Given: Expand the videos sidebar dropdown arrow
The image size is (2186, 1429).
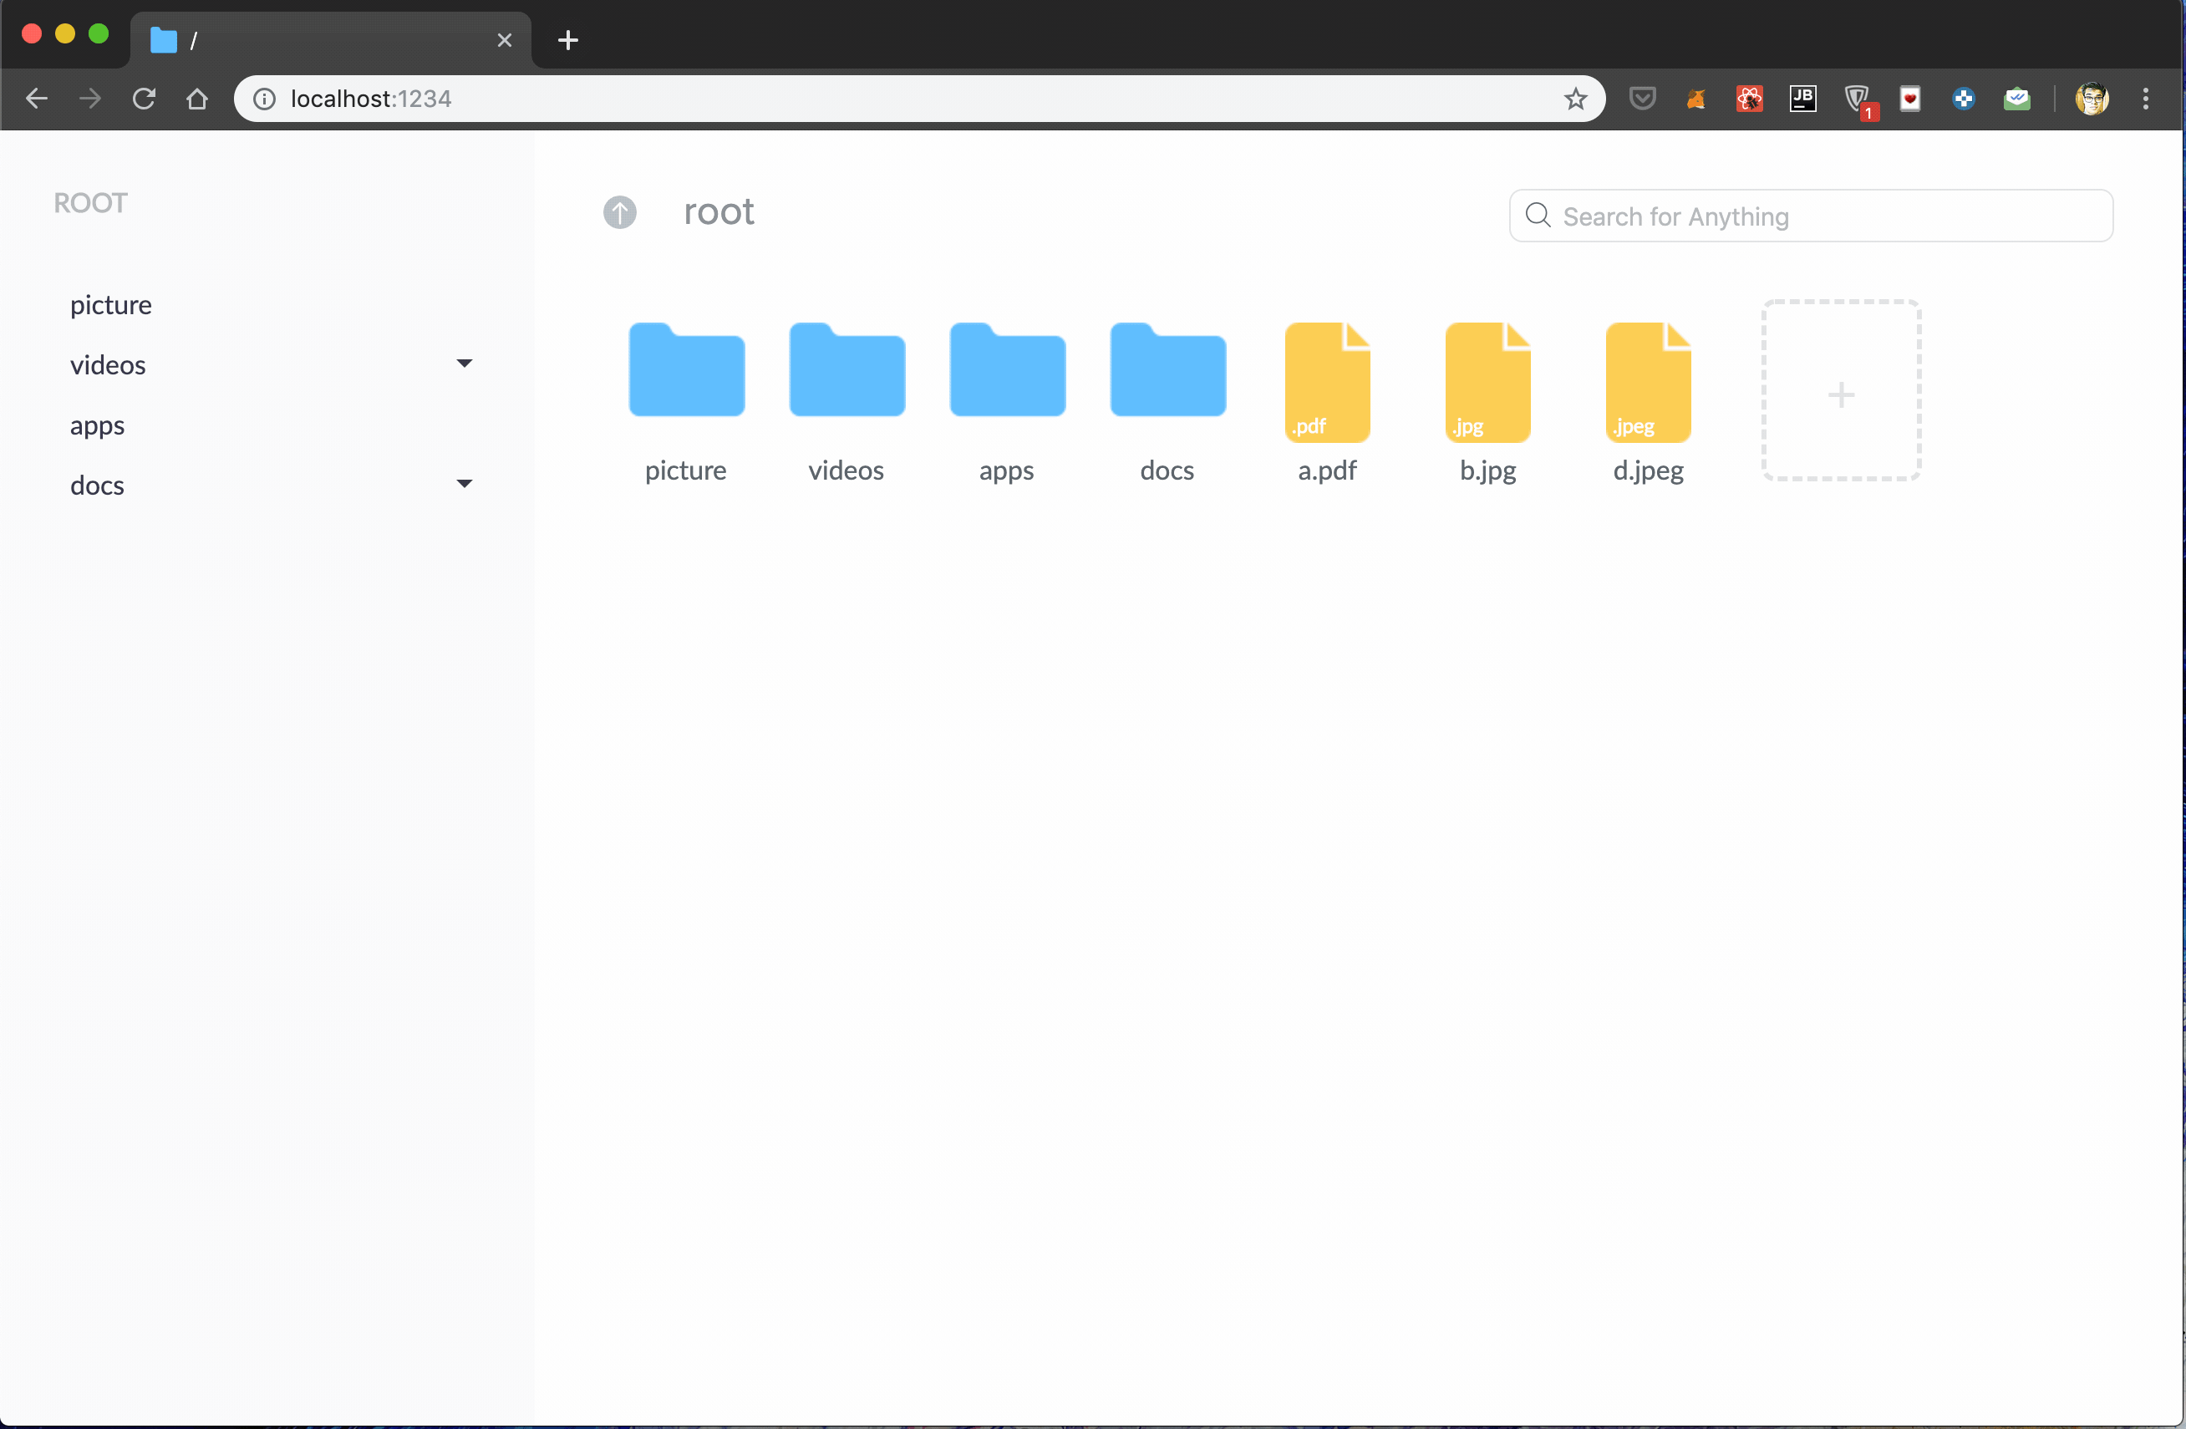Looking at the screenshot, I should [x=464, y=364].
